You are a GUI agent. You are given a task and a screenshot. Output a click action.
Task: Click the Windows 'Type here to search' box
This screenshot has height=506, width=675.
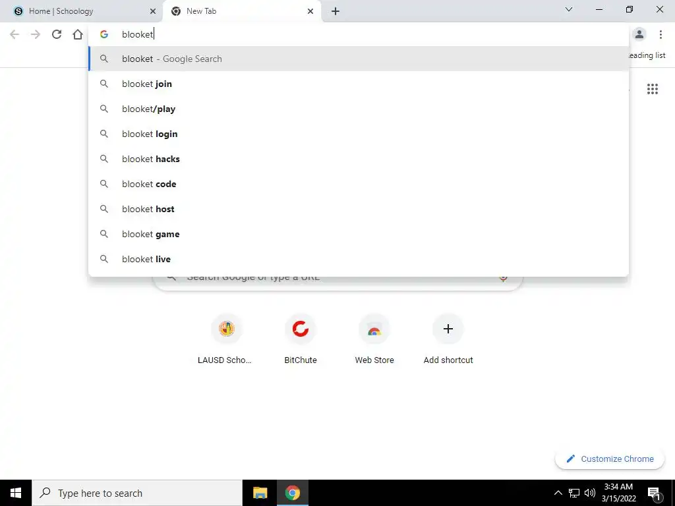point(137,493)
